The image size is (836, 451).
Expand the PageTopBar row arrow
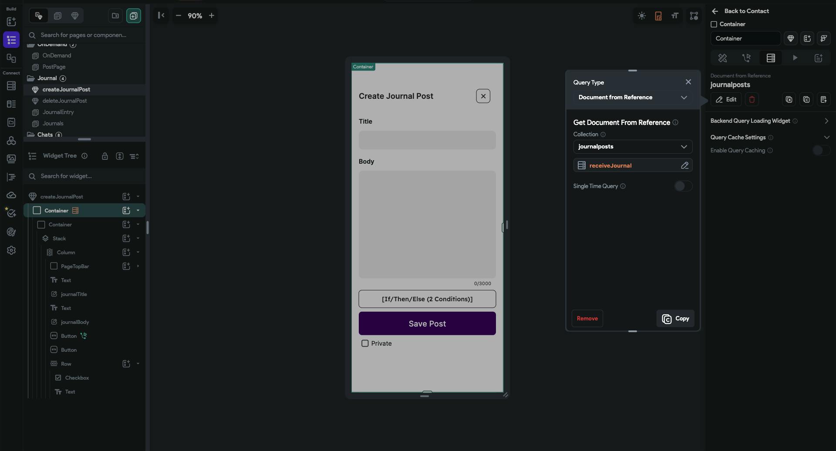coord(138,266)
